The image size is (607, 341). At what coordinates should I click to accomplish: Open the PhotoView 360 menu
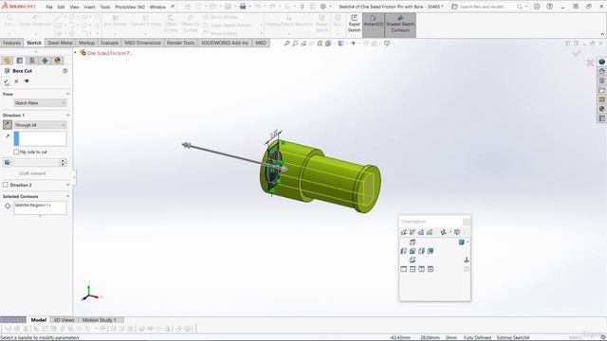130,7
